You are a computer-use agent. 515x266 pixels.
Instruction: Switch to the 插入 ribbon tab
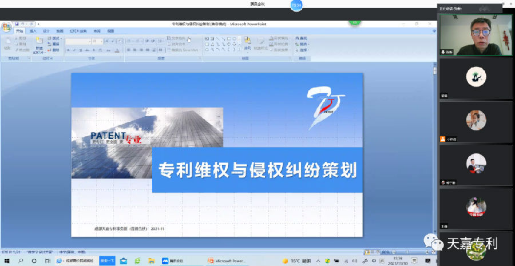tap(33, 31)
